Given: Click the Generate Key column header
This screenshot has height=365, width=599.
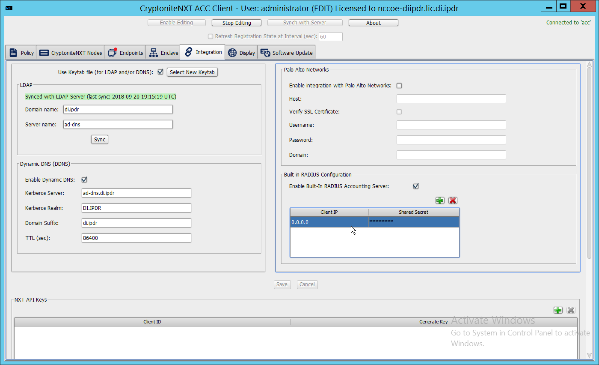Looking at the screenshot, I should coord(433,322).
